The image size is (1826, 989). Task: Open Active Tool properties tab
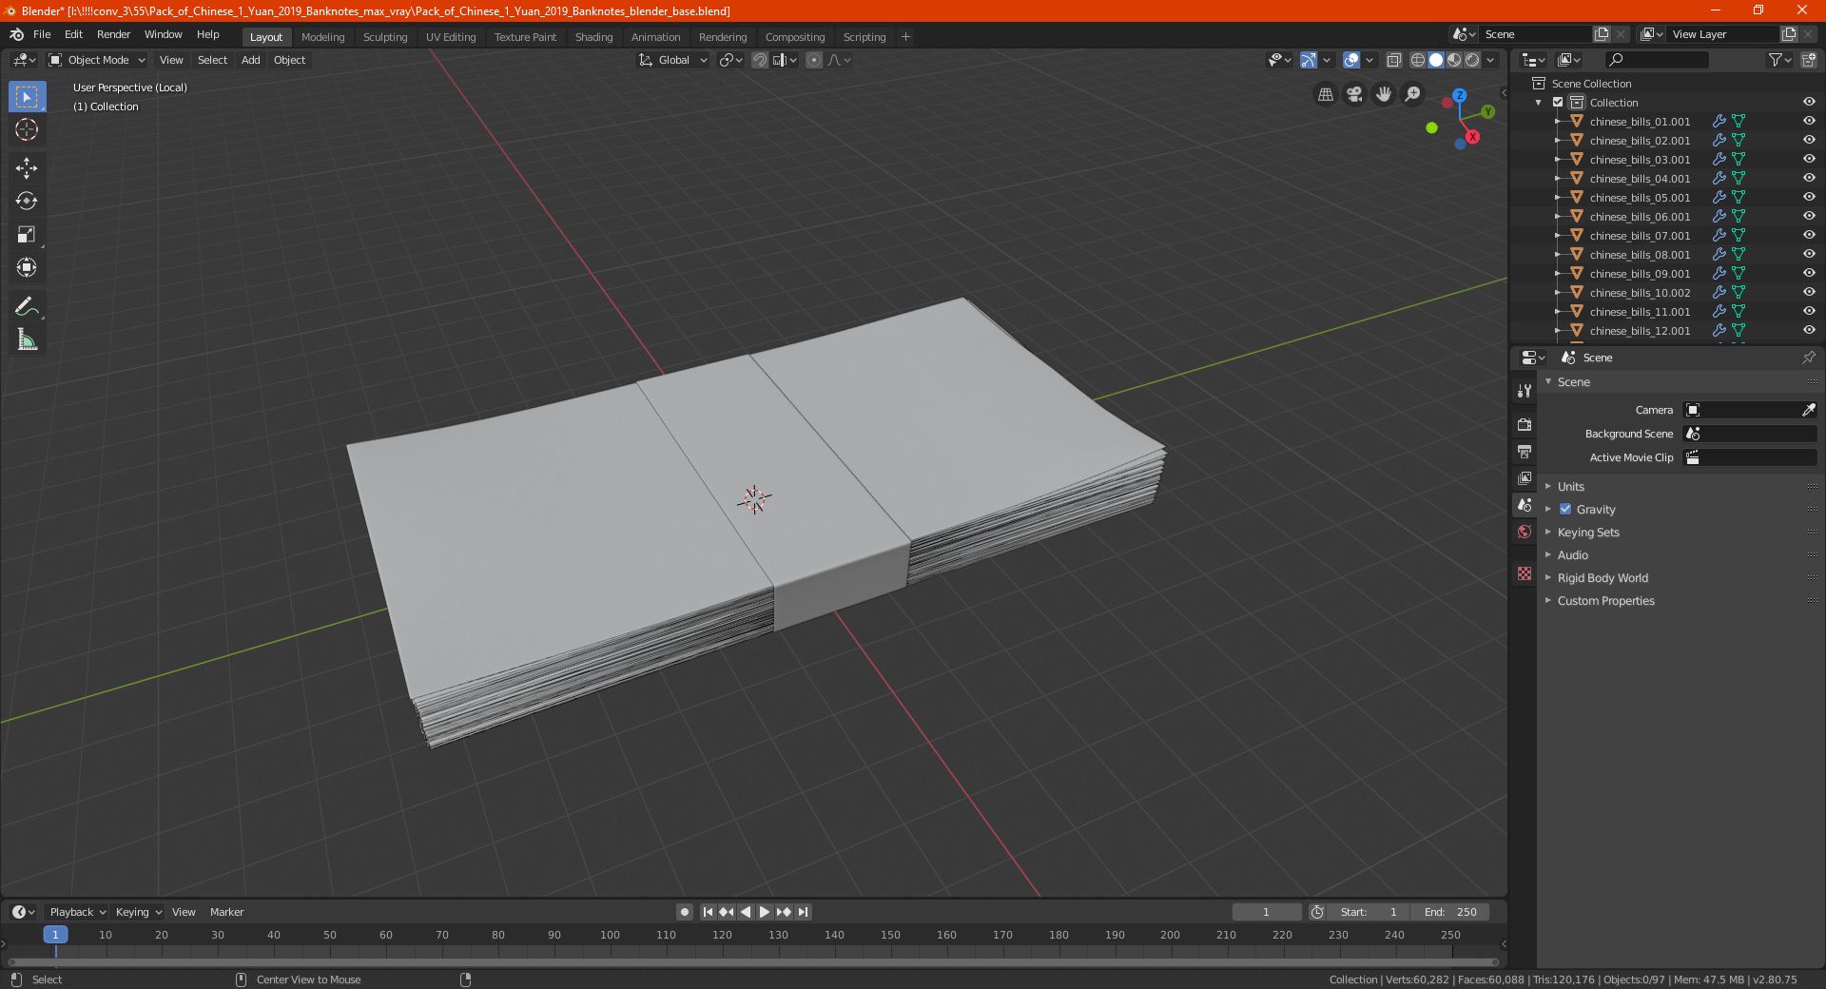click(x=1525, y=391)
